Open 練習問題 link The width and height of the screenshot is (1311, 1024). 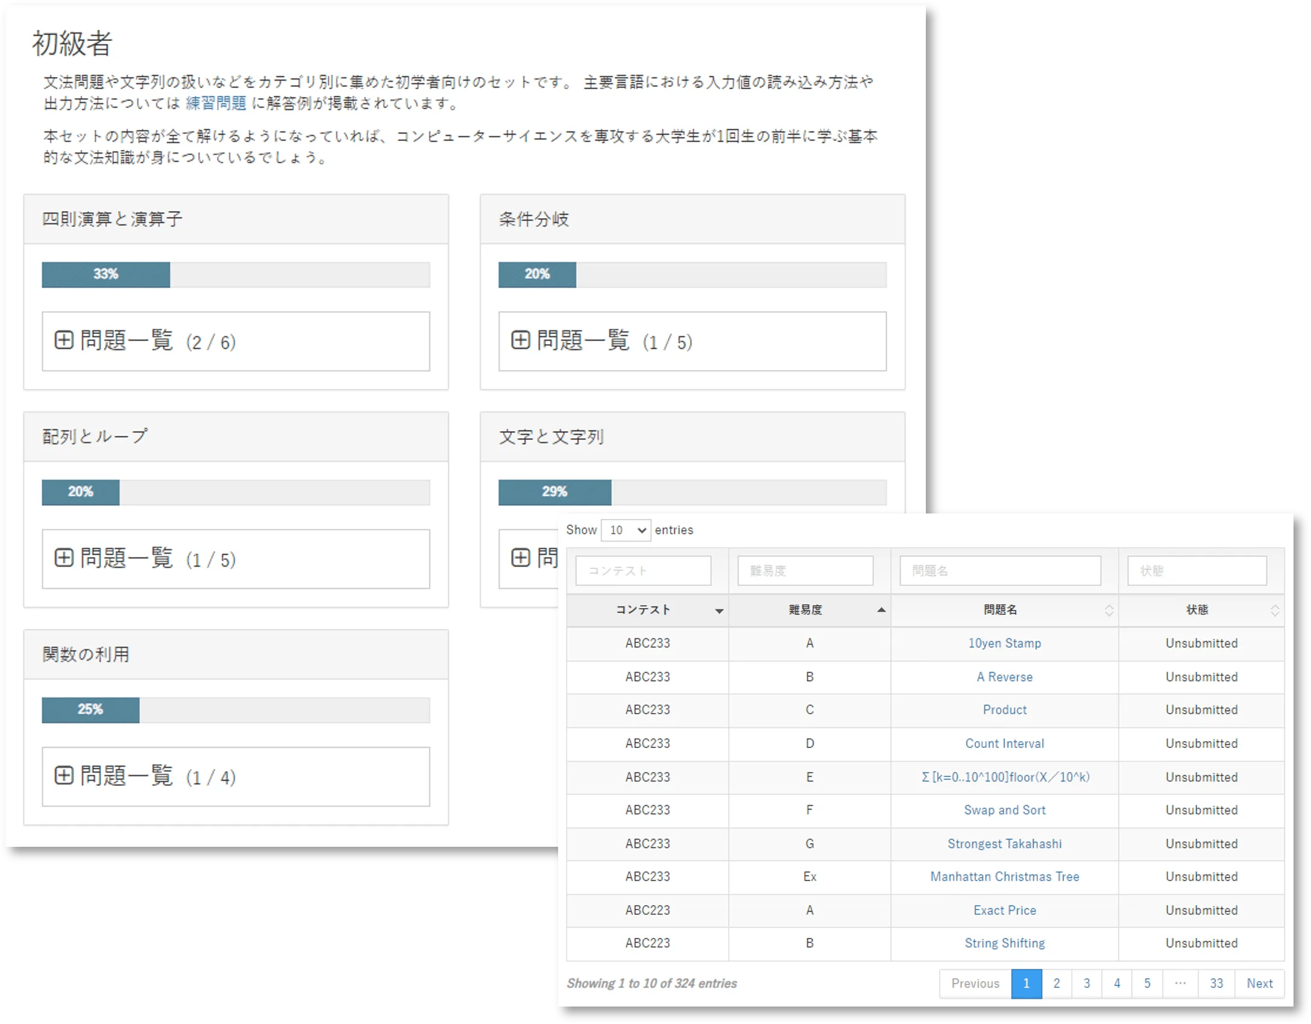point(216,104)
